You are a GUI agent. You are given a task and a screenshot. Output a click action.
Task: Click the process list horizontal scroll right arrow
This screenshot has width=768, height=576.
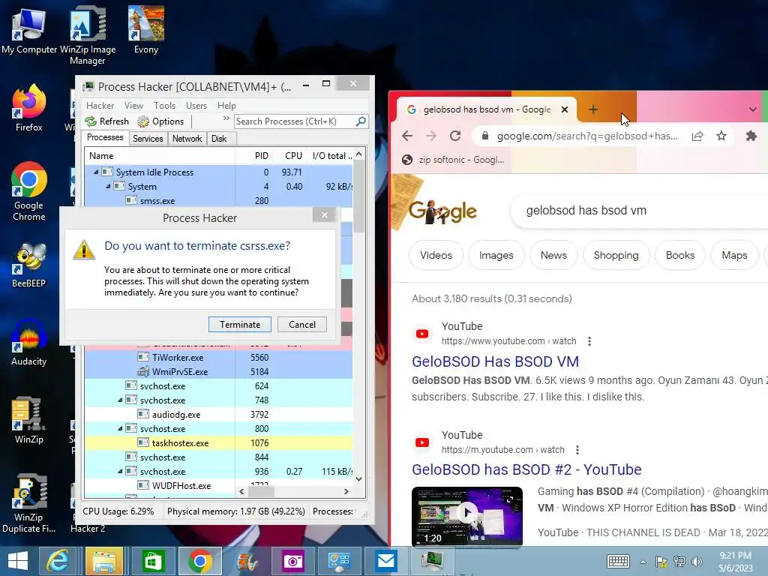tap(346, 491)
